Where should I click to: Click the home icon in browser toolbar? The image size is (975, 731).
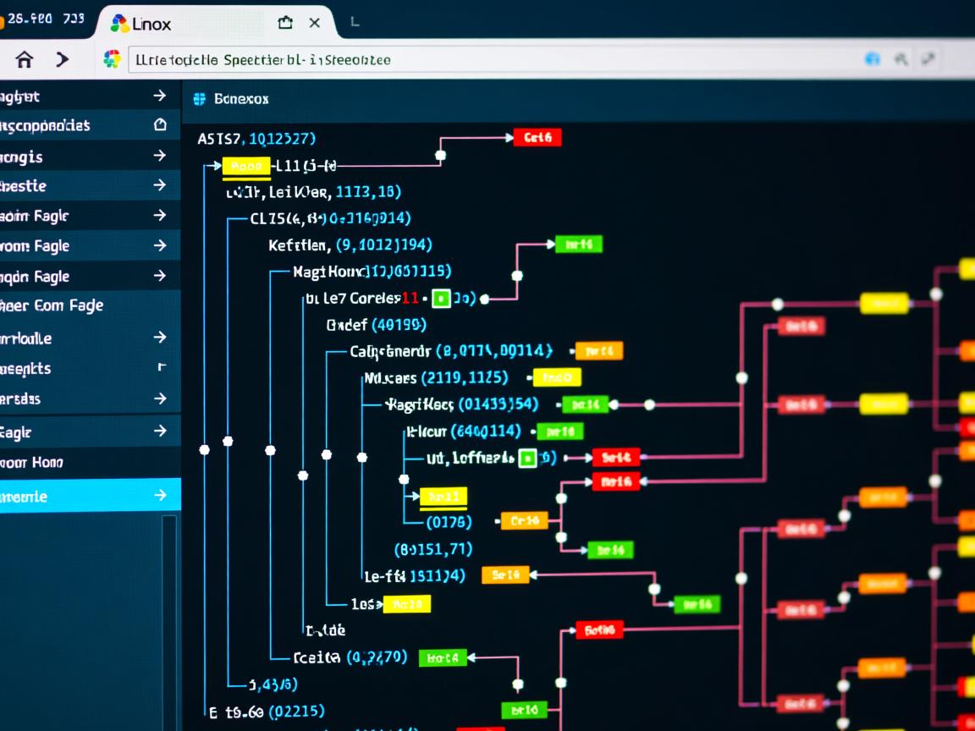pyautogui.click(x=25, y=59)
